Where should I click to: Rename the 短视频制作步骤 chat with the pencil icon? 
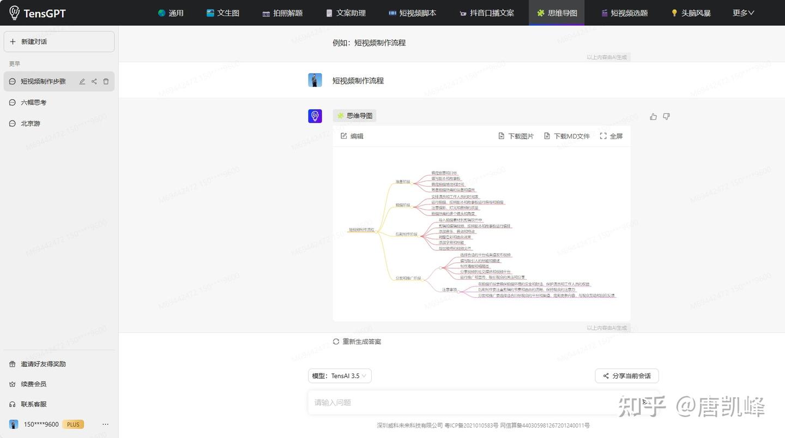(82, 81)
